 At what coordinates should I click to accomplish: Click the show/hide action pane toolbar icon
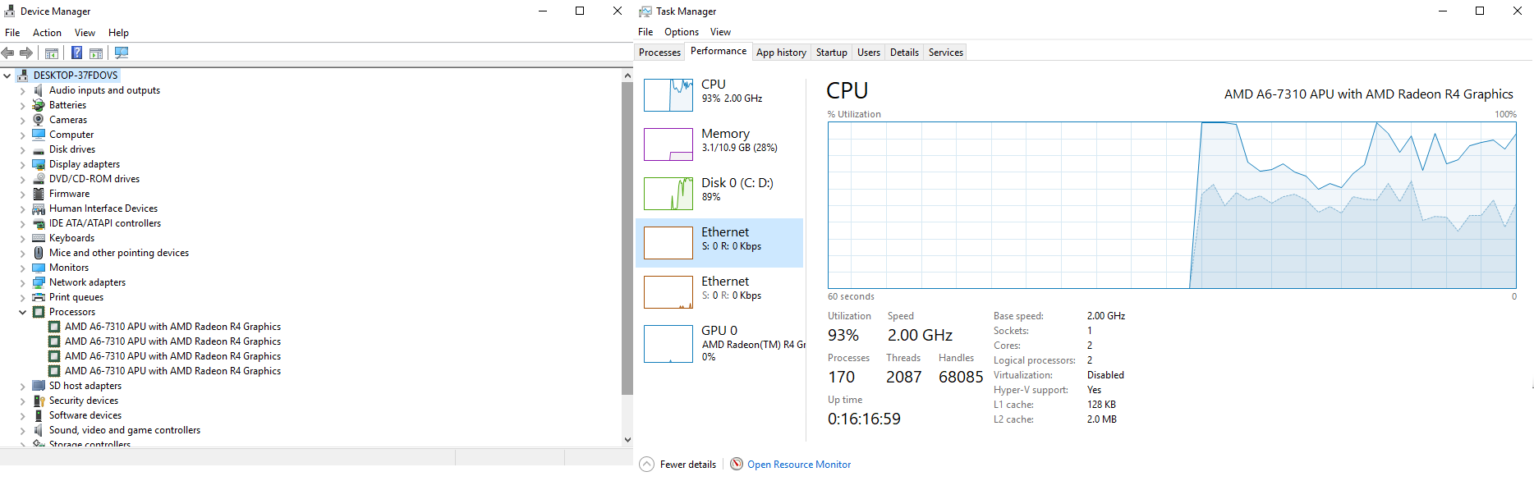pos(96,53)
